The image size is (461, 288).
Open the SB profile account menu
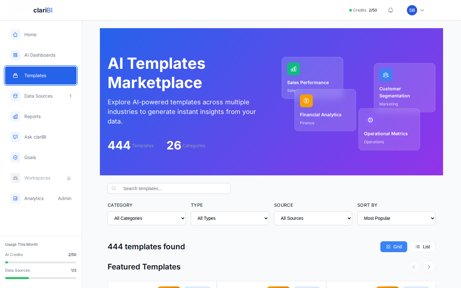(x=416, y=10)
